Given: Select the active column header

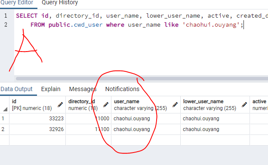Looking at the screenshot, I should 259,105.
